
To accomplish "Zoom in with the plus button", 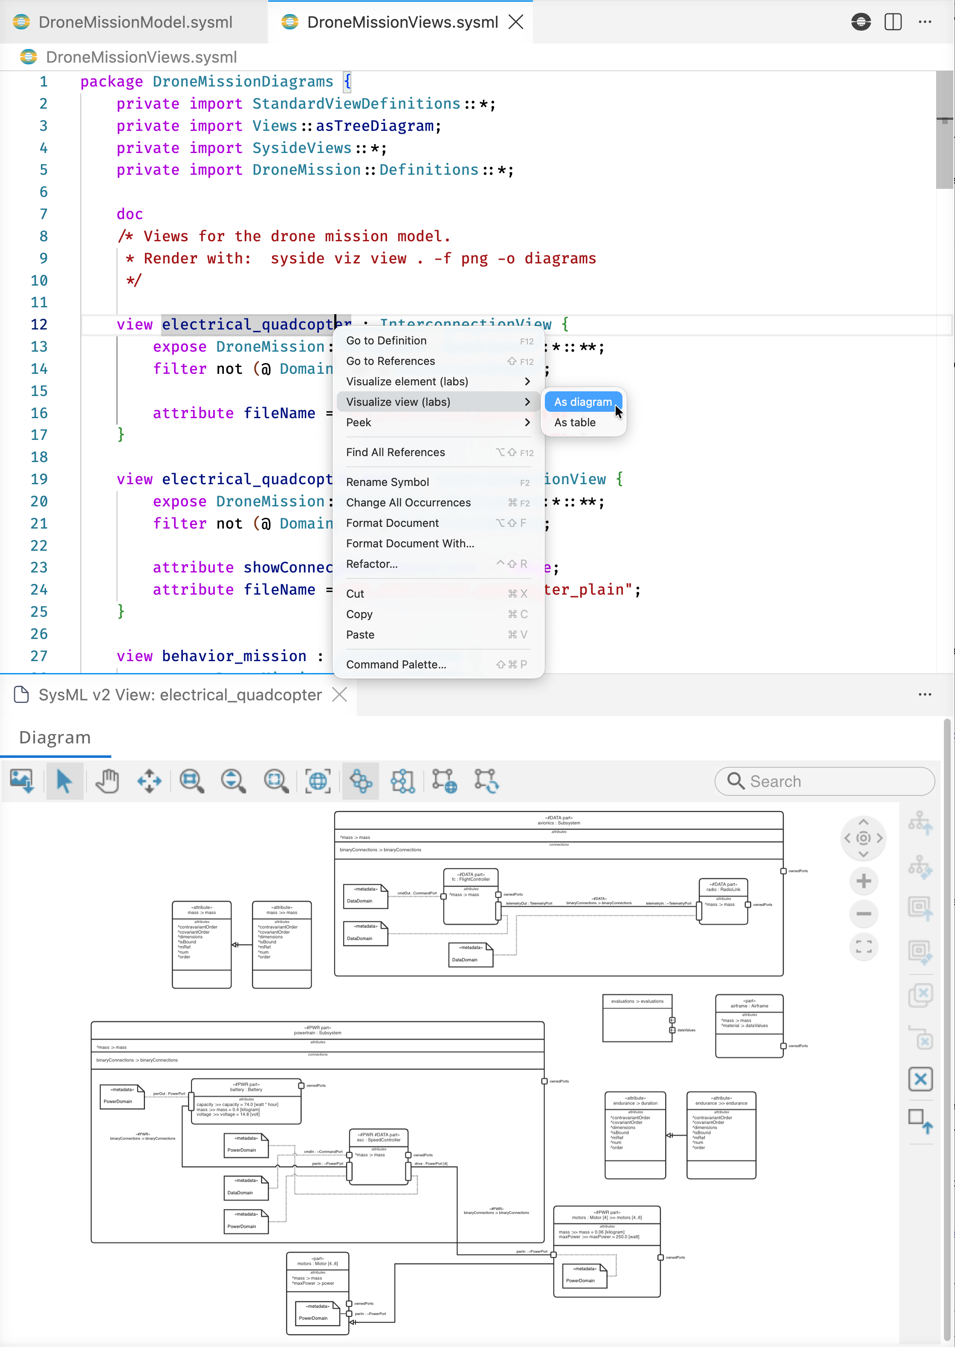I will click(864, 881).
